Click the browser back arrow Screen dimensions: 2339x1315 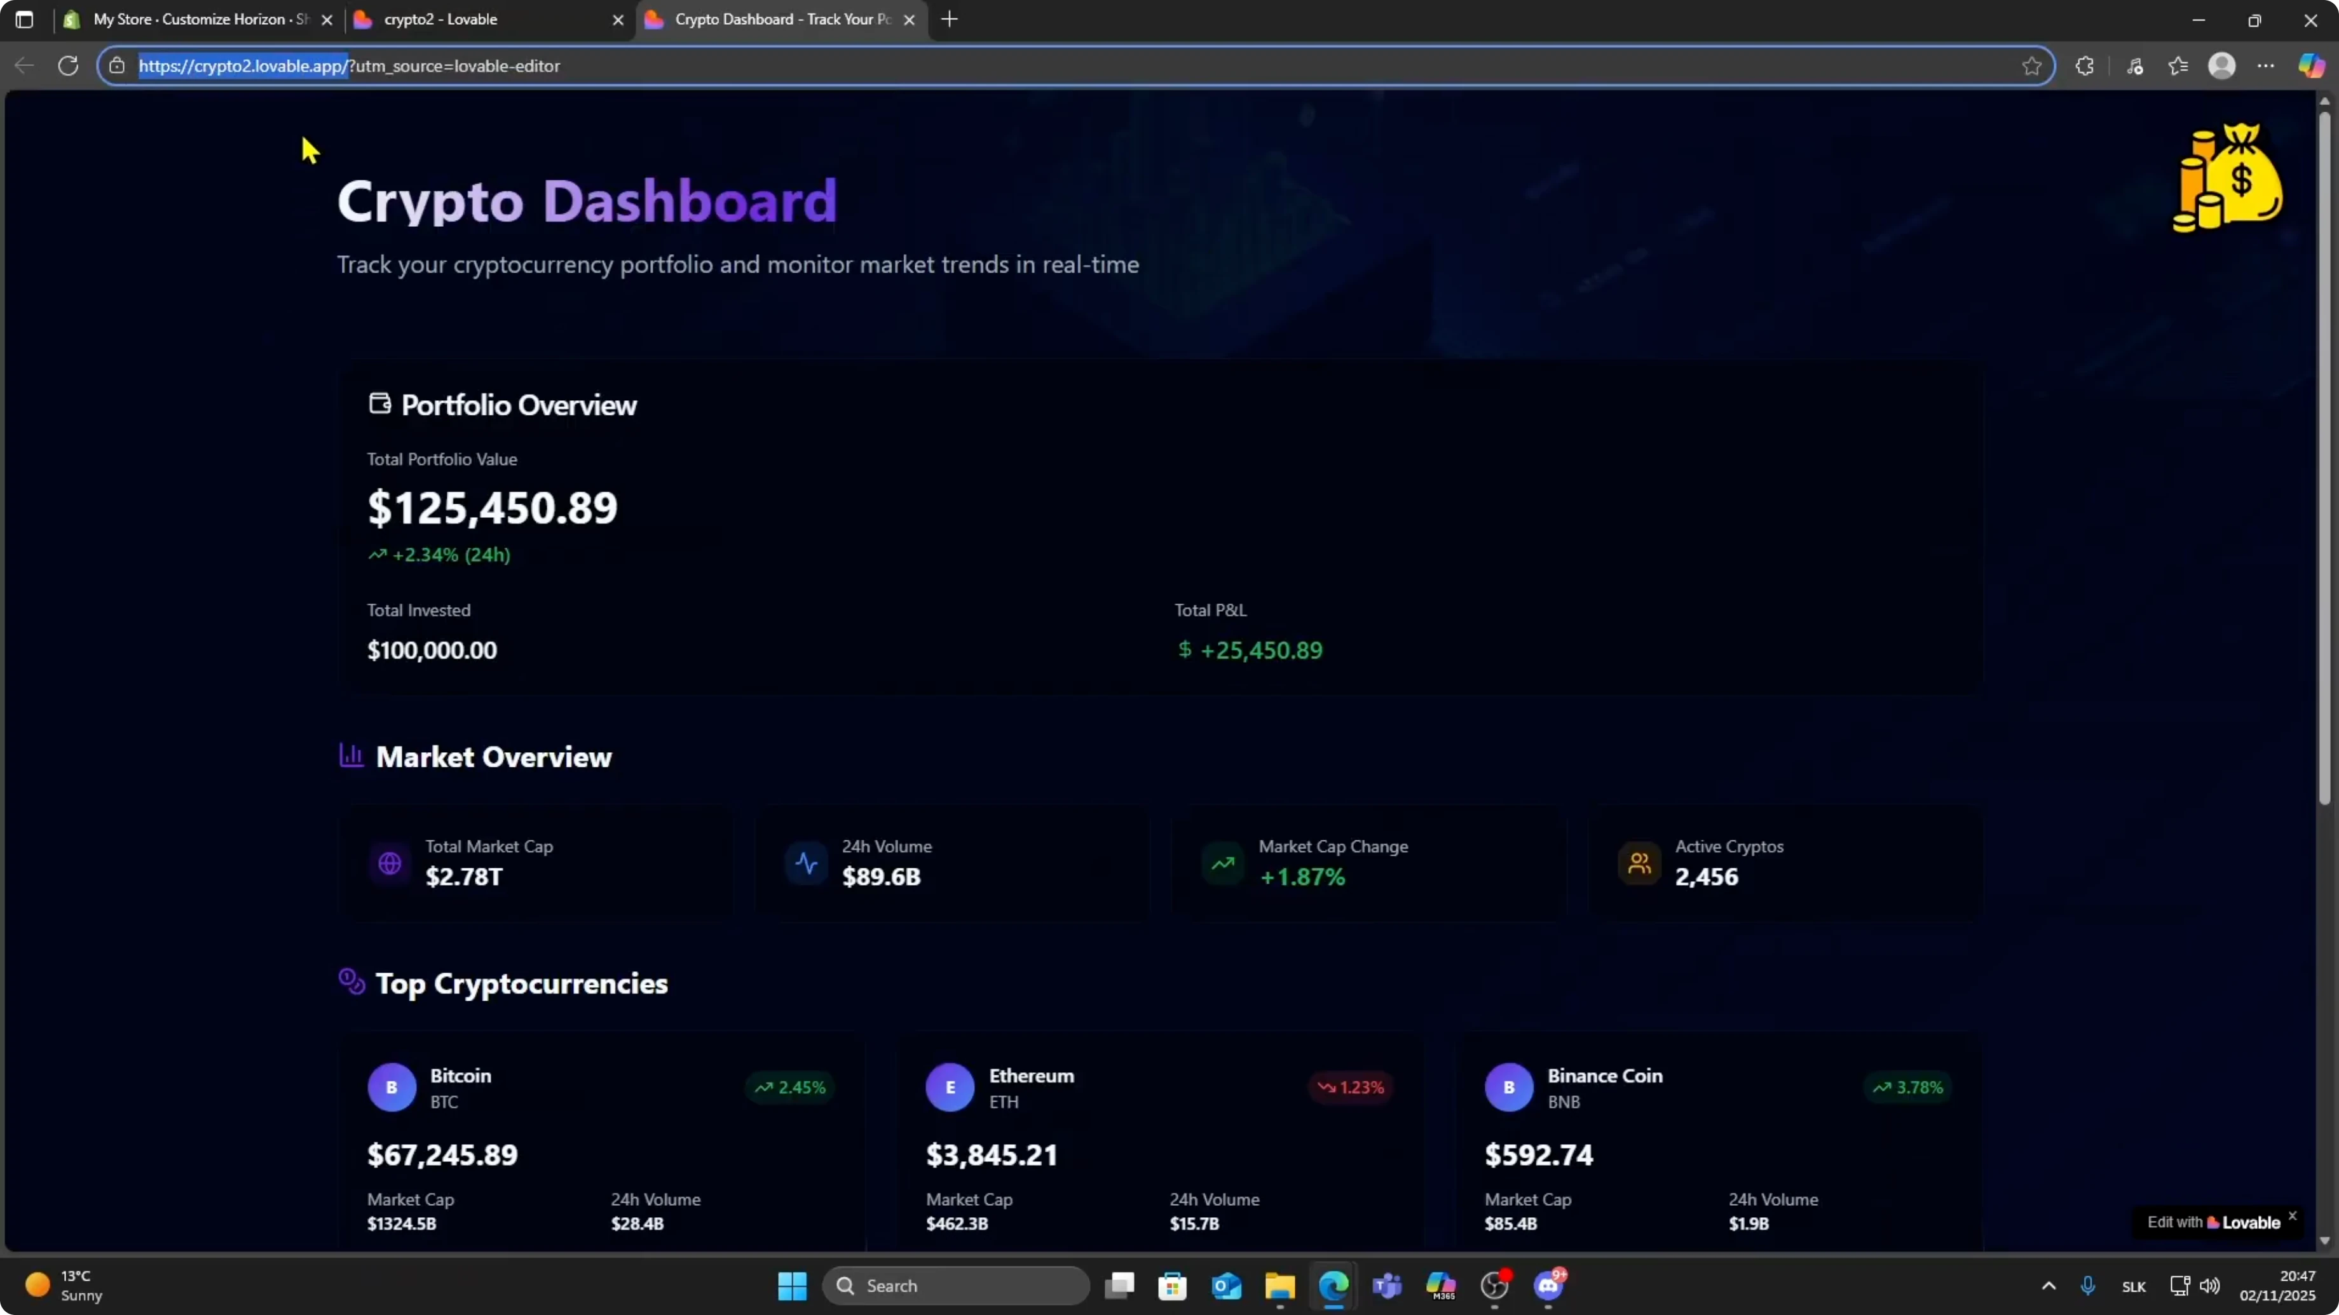click(x=25, y=65)
